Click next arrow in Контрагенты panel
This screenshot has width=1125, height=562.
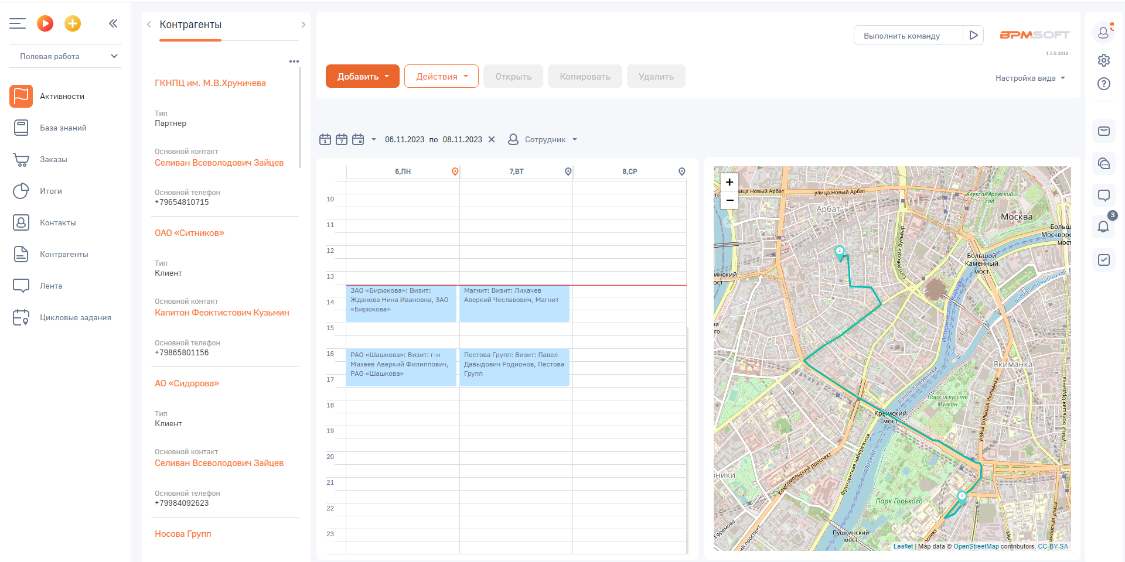[303, 25]
